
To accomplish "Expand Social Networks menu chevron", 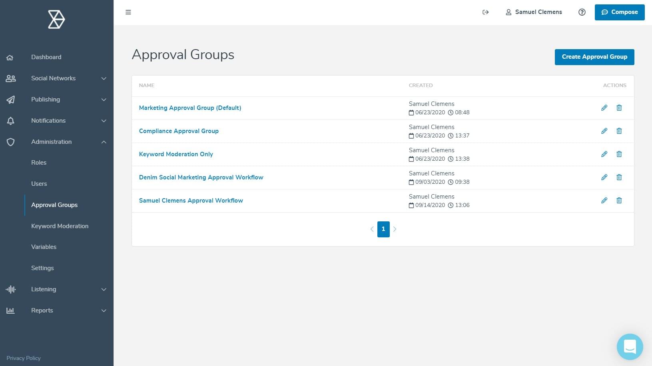I will point(104,78).
